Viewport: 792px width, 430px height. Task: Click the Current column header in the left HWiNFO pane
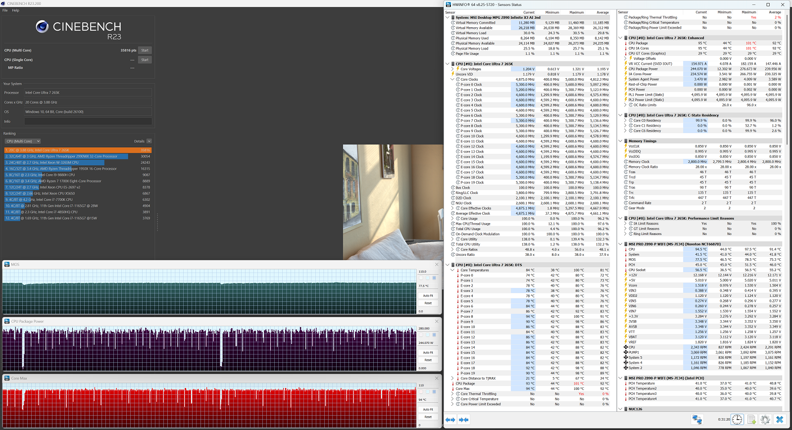pos(529,12)
